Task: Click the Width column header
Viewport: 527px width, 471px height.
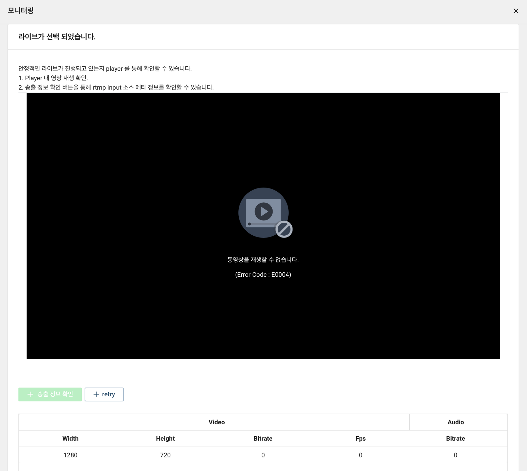Action: [x=70, y=438]
